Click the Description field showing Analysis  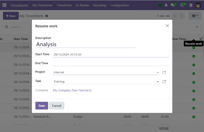click(85, 44)
